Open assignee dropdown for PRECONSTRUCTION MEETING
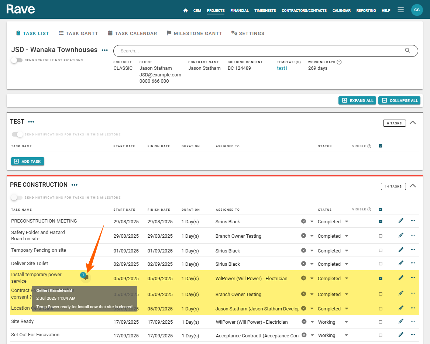The width and height of the screenshot is (430, 344). tap(312, 221)
